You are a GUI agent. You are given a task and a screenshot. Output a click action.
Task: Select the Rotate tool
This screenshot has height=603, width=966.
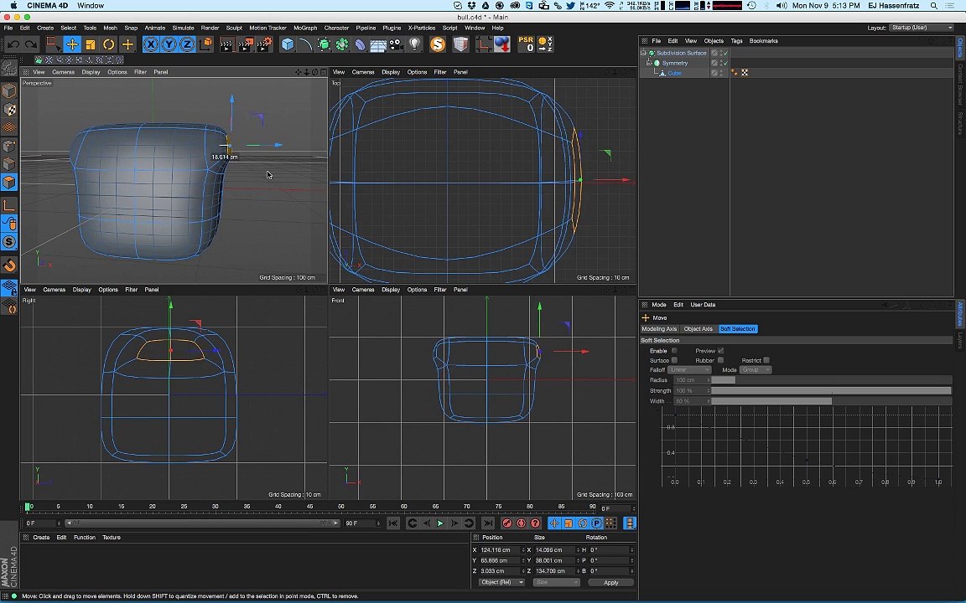coord(108,44)
